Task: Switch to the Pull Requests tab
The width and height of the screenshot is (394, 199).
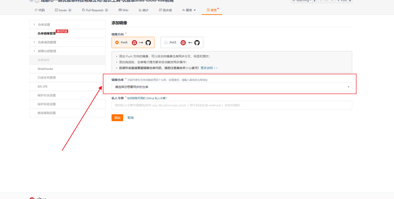Action: [95, 10]
